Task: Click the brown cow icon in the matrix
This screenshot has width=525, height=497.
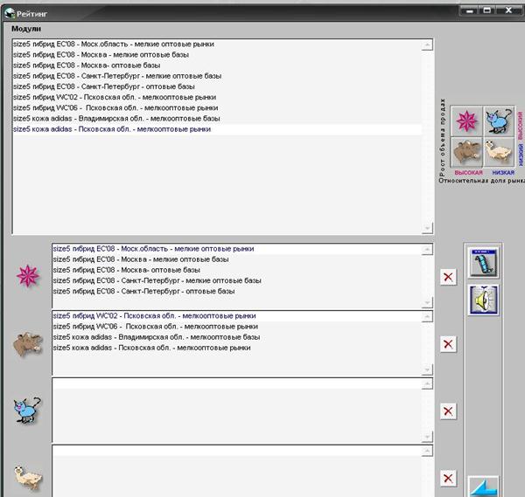Action: (466, 152)
